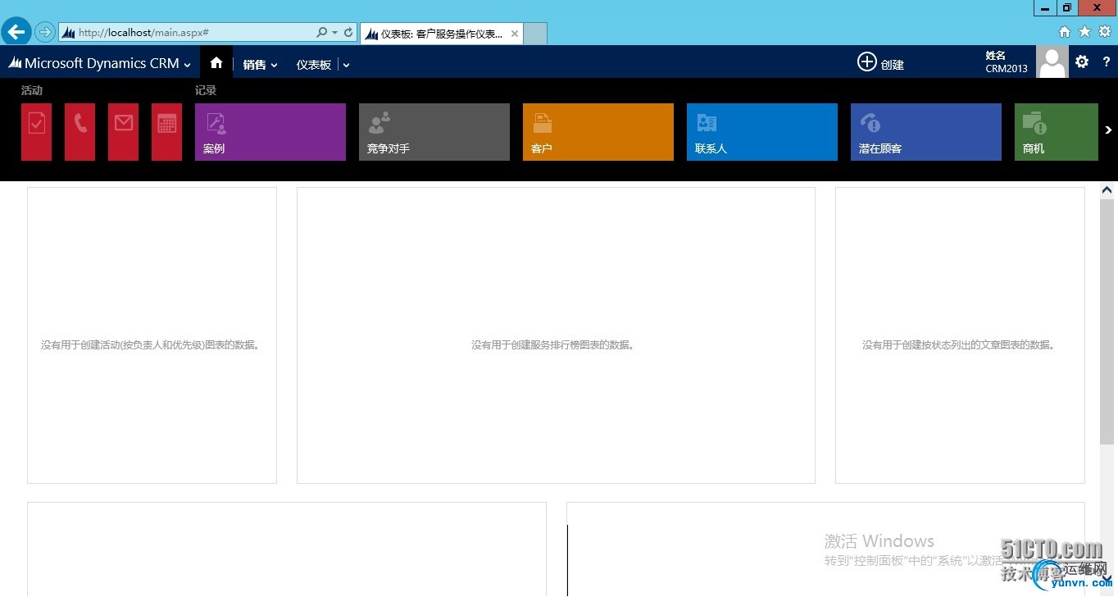Screen dimensions: 1118x597
Task: Open the 姓名 CRM2013 user profile
Action: click(x=1007, y=62)
